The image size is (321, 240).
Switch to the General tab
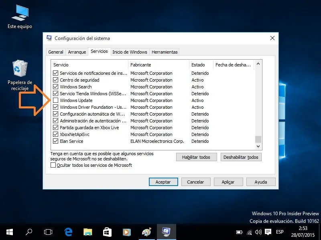pyautogui.click(x=56, y=52)
